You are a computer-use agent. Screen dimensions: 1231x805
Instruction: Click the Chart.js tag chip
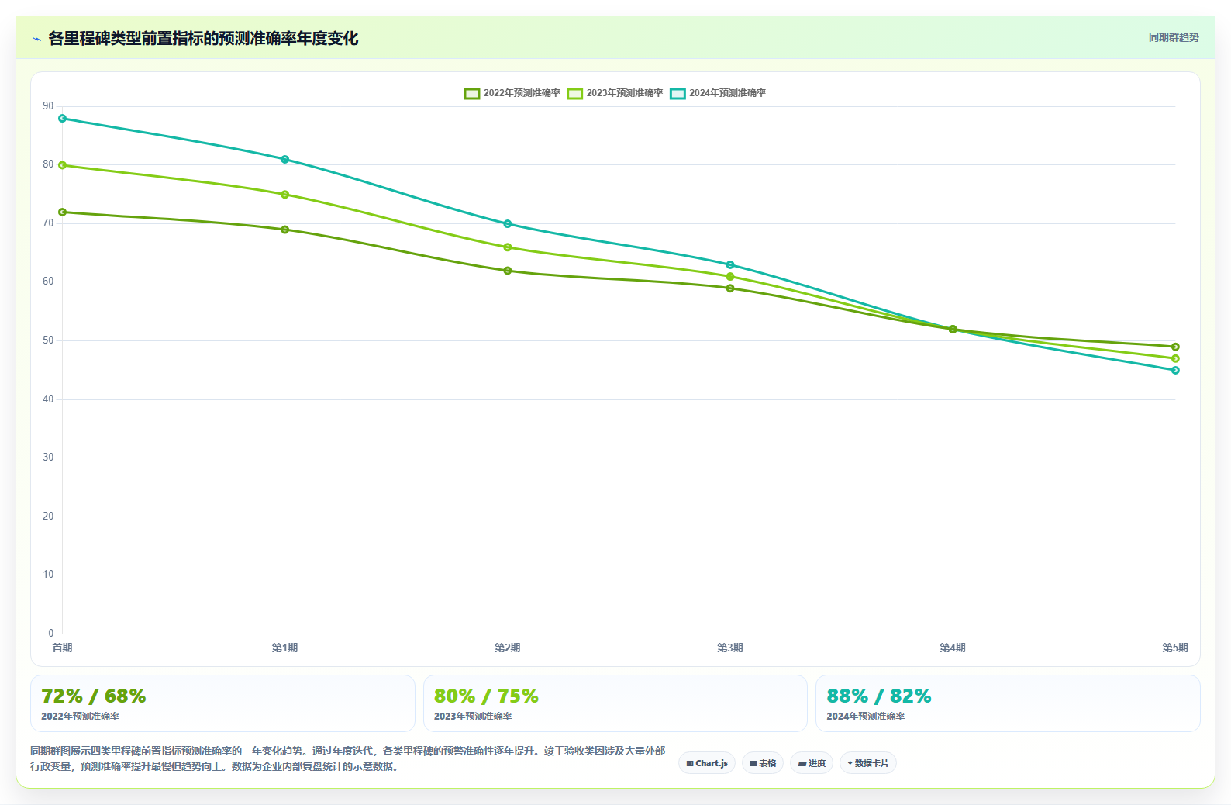point(707,763)
